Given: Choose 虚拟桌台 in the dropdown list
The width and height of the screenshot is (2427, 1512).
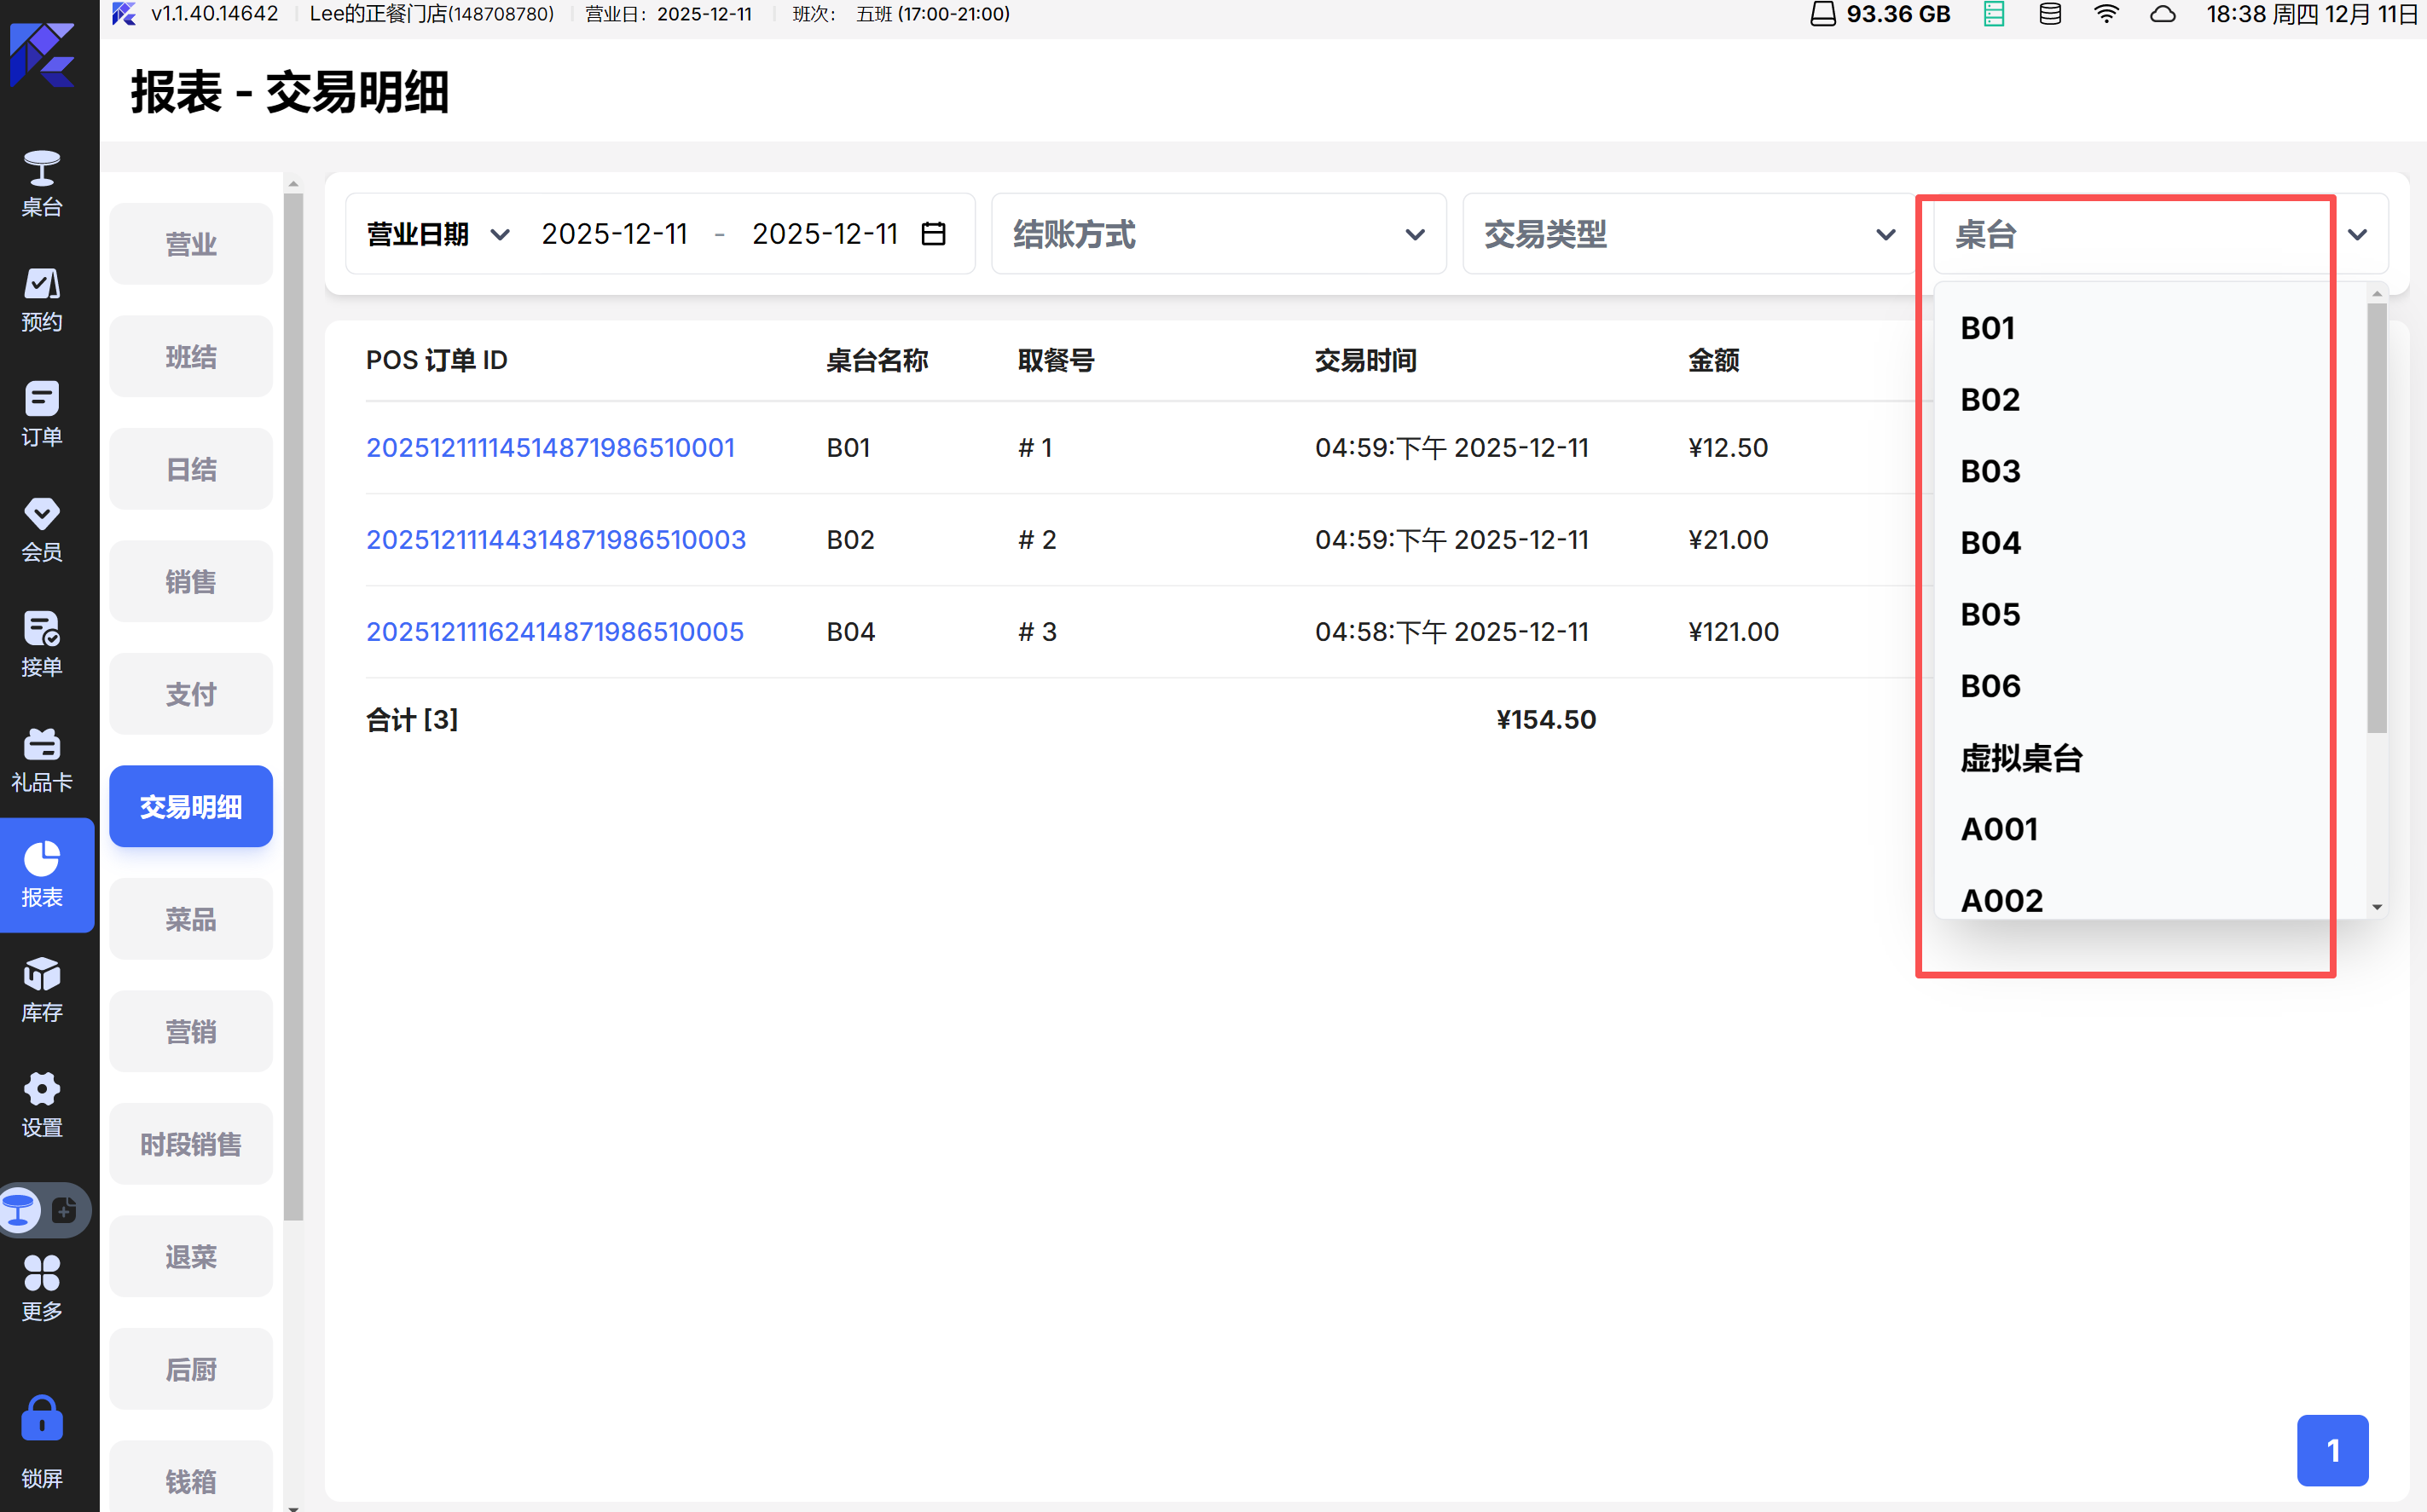Looking at the screenshot, I should [x=2020, y=758].
